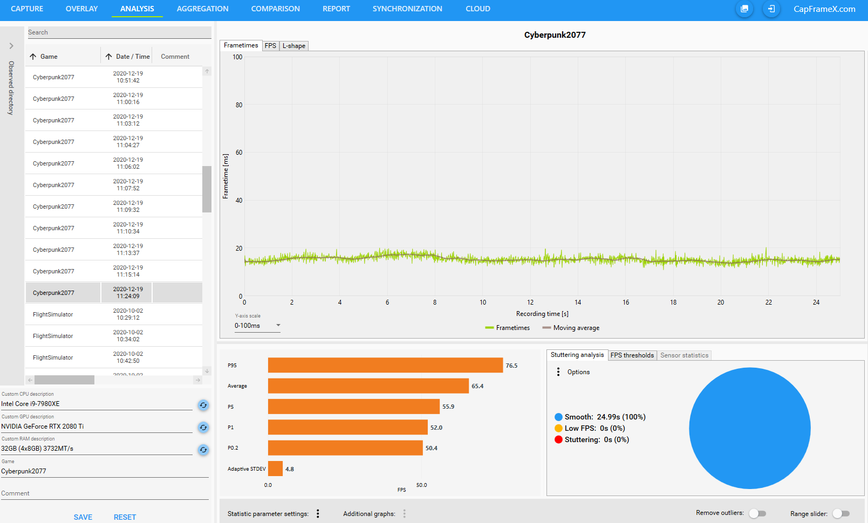The height and width of the screenshot is (523, 868).
Task: Click the RESET button
Action: (x=125, y=517)
